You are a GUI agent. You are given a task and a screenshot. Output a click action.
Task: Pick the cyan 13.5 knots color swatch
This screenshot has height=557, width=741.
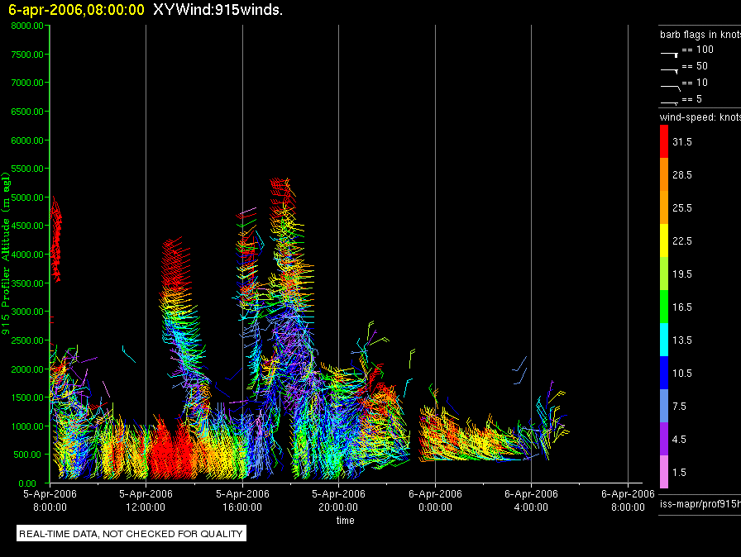click(663, 340)
